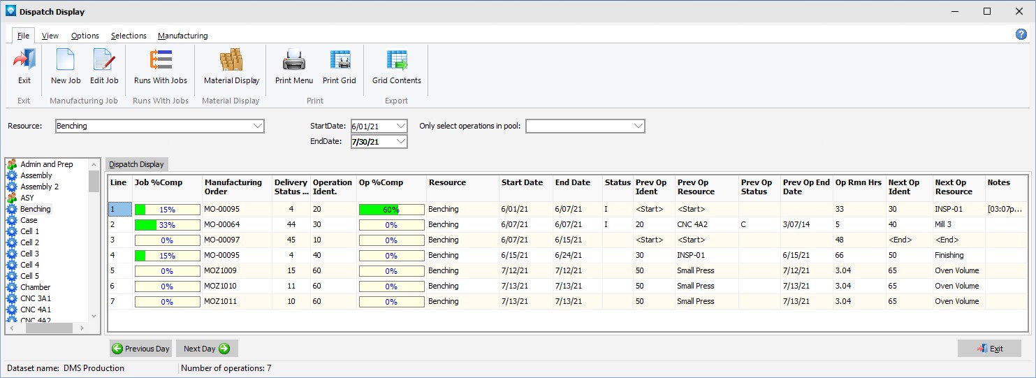Select the Dispatch Display tab

136,164
